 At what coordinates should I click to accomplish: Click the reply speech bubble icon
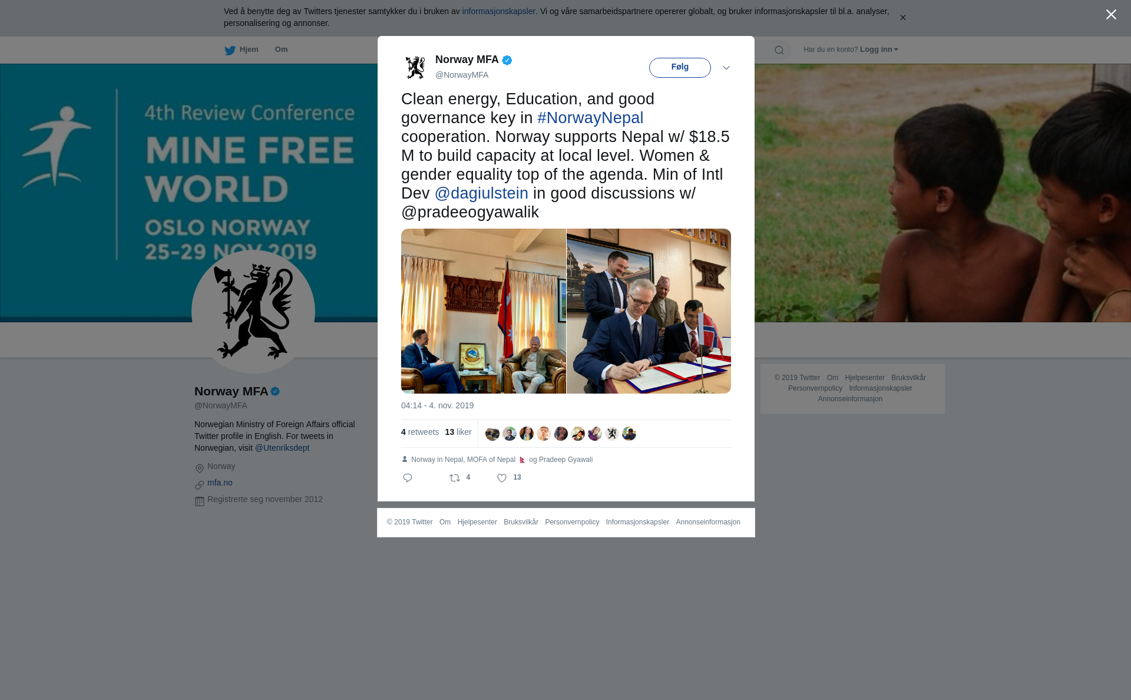click(x=408, y=478)
